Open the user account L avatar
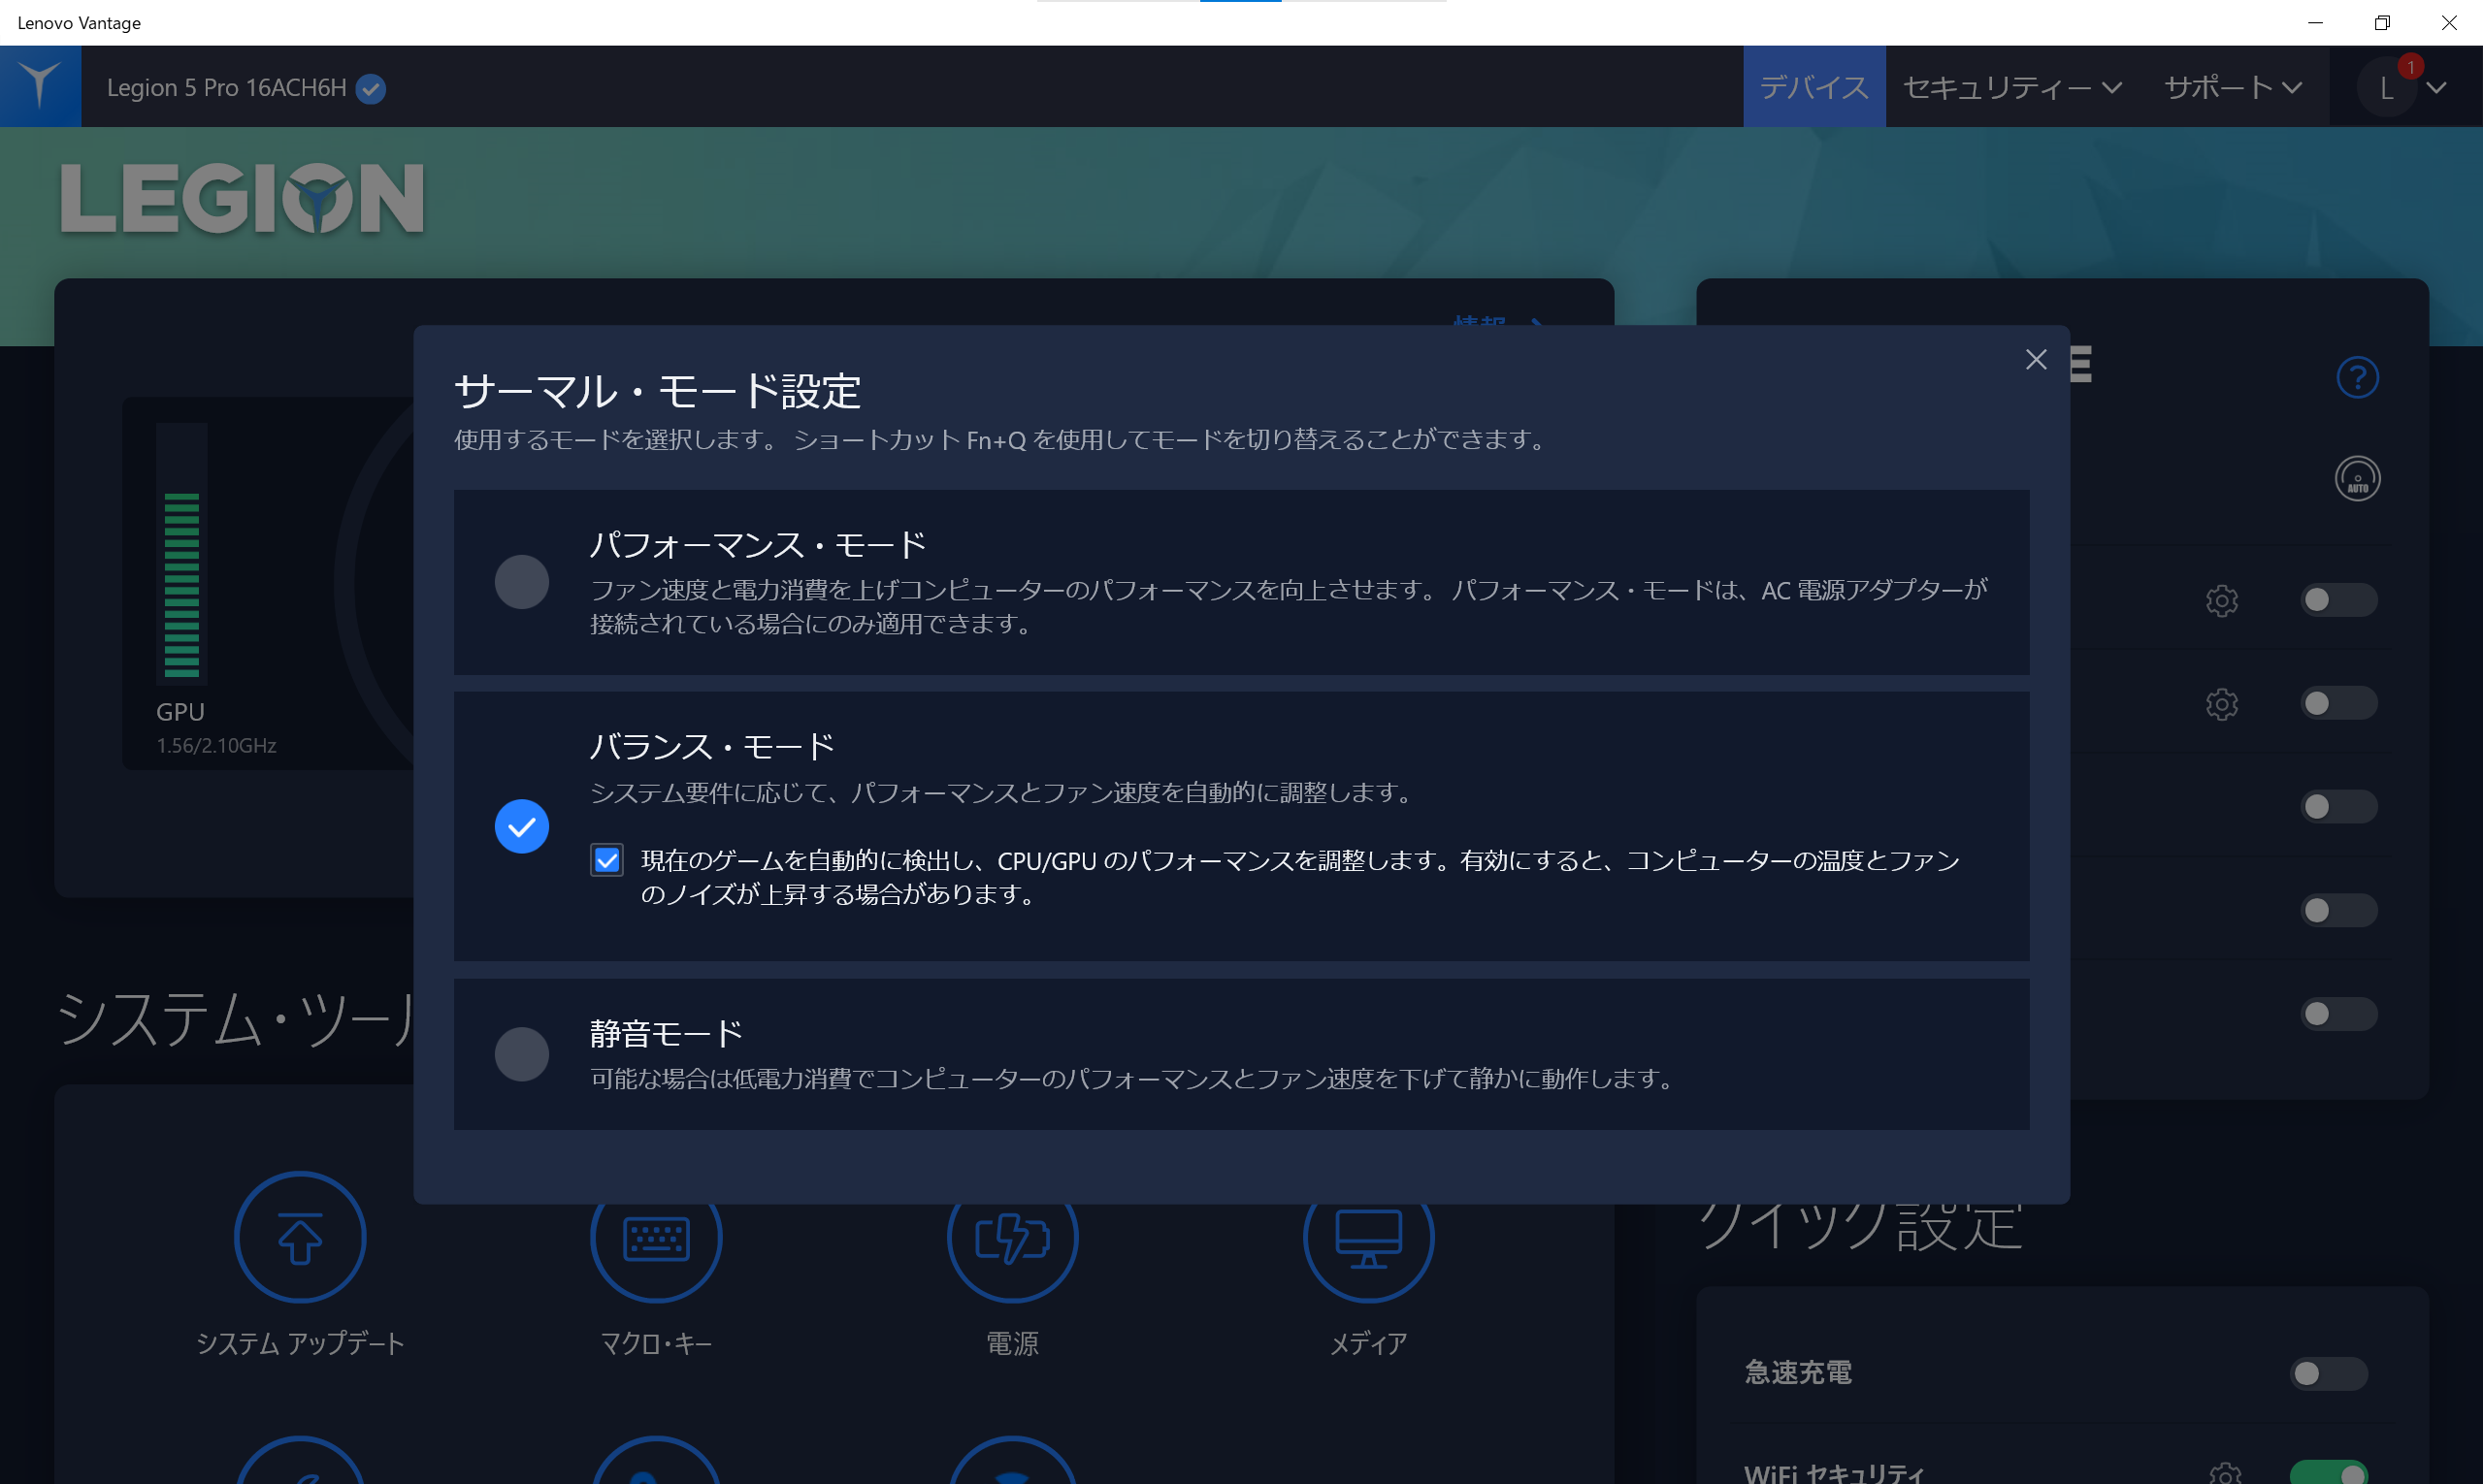Image resolution: width=2483 pixels, height=1484 pixels. 2387,89
